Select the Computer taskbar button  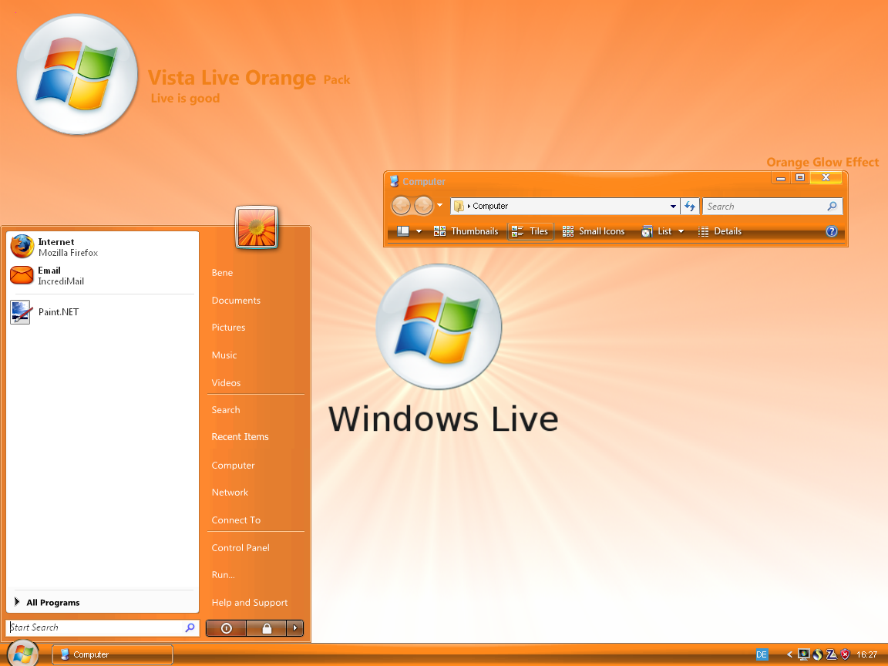point(112,654)
